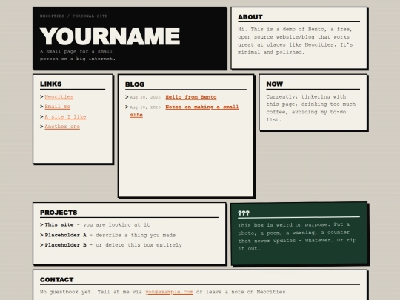Visit the A site I like link
The width and height of the screenshot is (400, 300).
(x=65, y=116)
